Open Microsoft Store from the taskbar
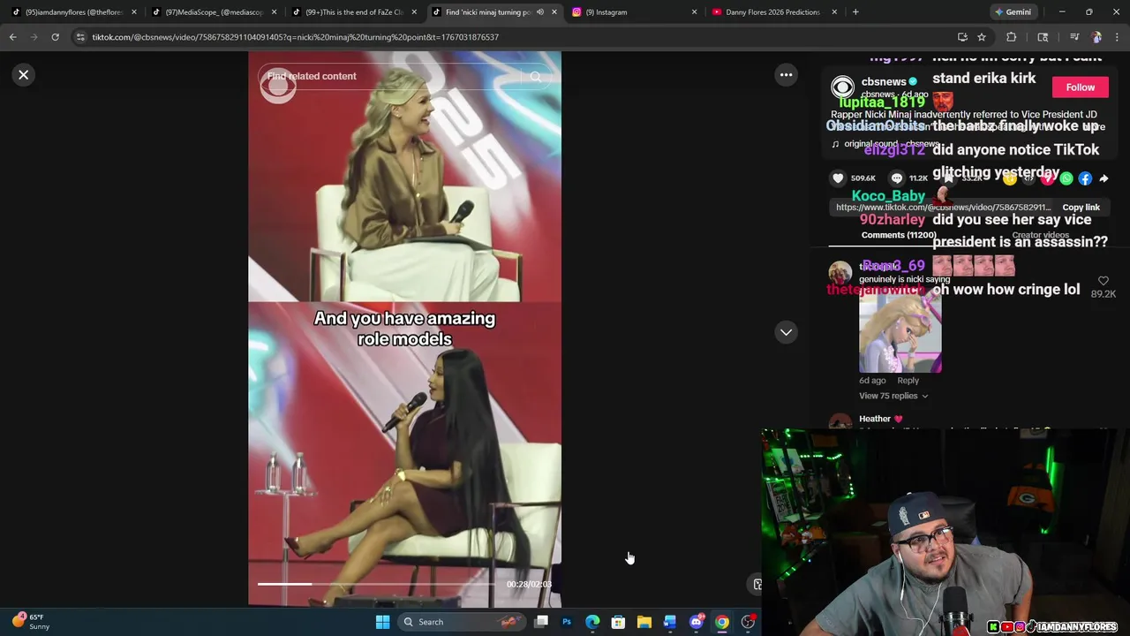 [618, 622]
